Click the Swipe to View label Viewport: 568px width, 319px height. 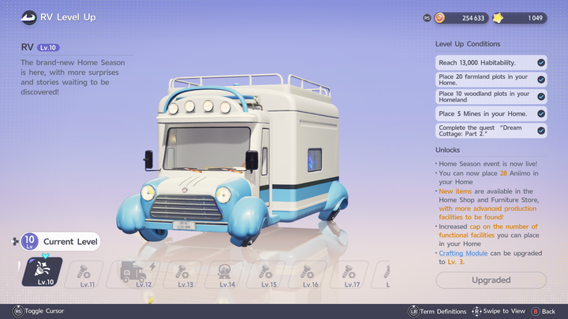click(504, 311)
